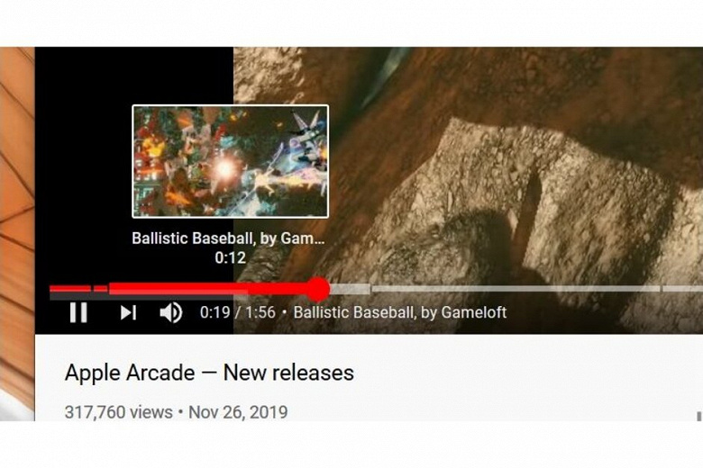Screen dimensions: 703x468
Task: Click the orange image strip left of player
Action: tap(17, 233)
